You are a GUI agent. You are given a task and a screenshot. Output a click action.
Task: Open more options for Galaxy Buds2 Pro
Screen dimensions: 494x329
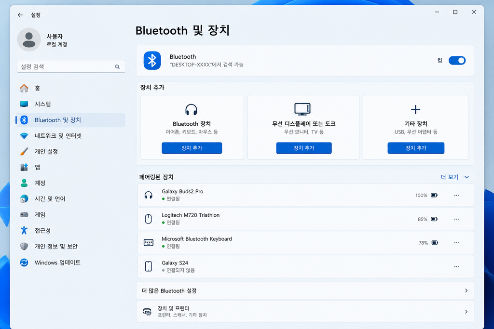point(456,195)
